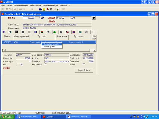The height and width of the screenshot is (119, 159).
Task: Open the dark stacked box tab icon
Action: tap(23, 32)
